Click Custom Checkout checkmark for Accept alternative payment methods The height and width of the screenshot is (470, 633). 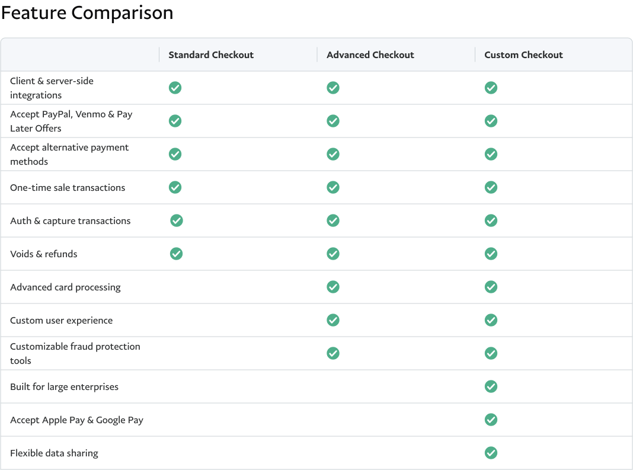[491, 154]
